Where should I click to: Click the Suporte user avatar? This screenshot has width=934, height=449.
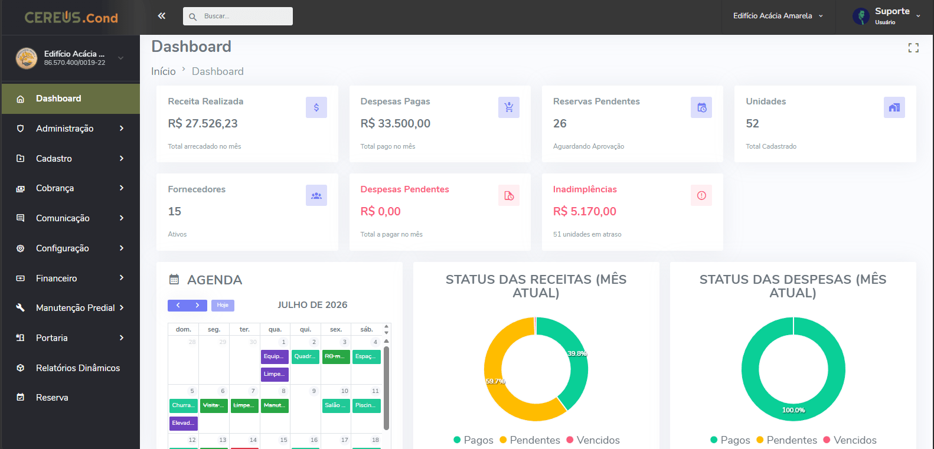click(861, 16)
